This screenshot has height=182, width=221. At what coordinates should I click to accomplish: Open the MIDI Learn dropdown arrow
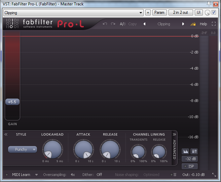pos(37,175)
